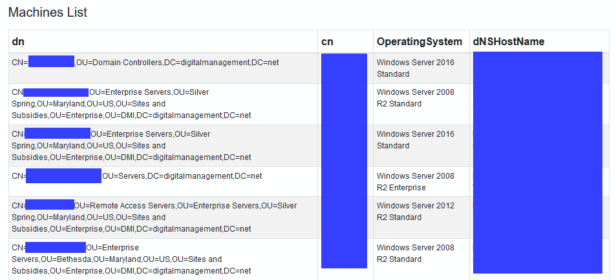Select the Windows Server 2008 R2 Enterprise cell
This screenshot has height=280, width=616.
(x=416, y=182)
